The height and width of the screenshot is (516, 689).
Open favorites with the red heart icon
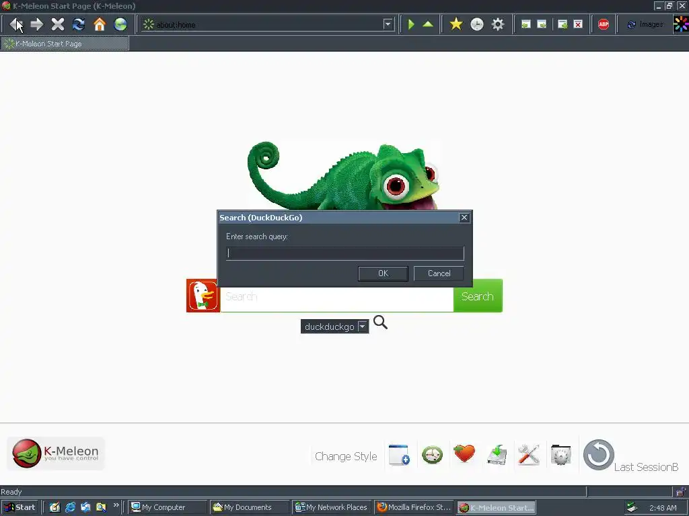point(464,454)
